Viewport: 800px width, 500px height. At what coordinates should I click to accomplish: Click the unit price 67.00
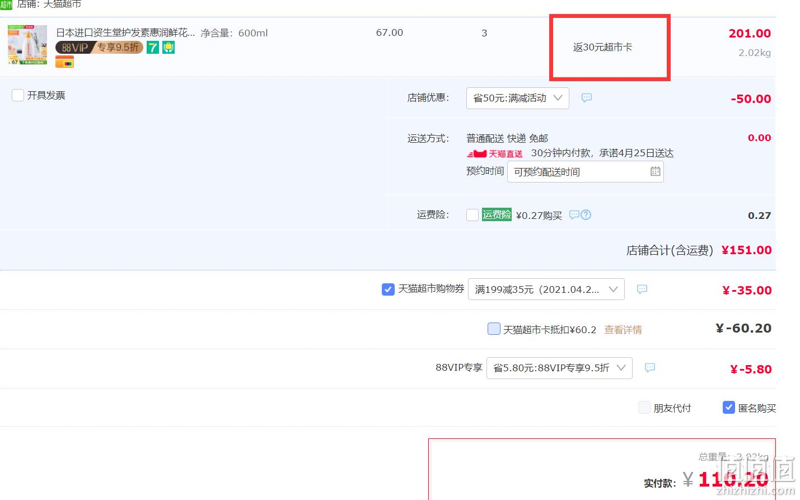point(390,32)
